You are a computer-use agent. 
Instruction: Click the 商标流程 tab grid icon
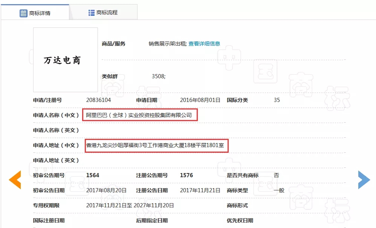[92, 12]
